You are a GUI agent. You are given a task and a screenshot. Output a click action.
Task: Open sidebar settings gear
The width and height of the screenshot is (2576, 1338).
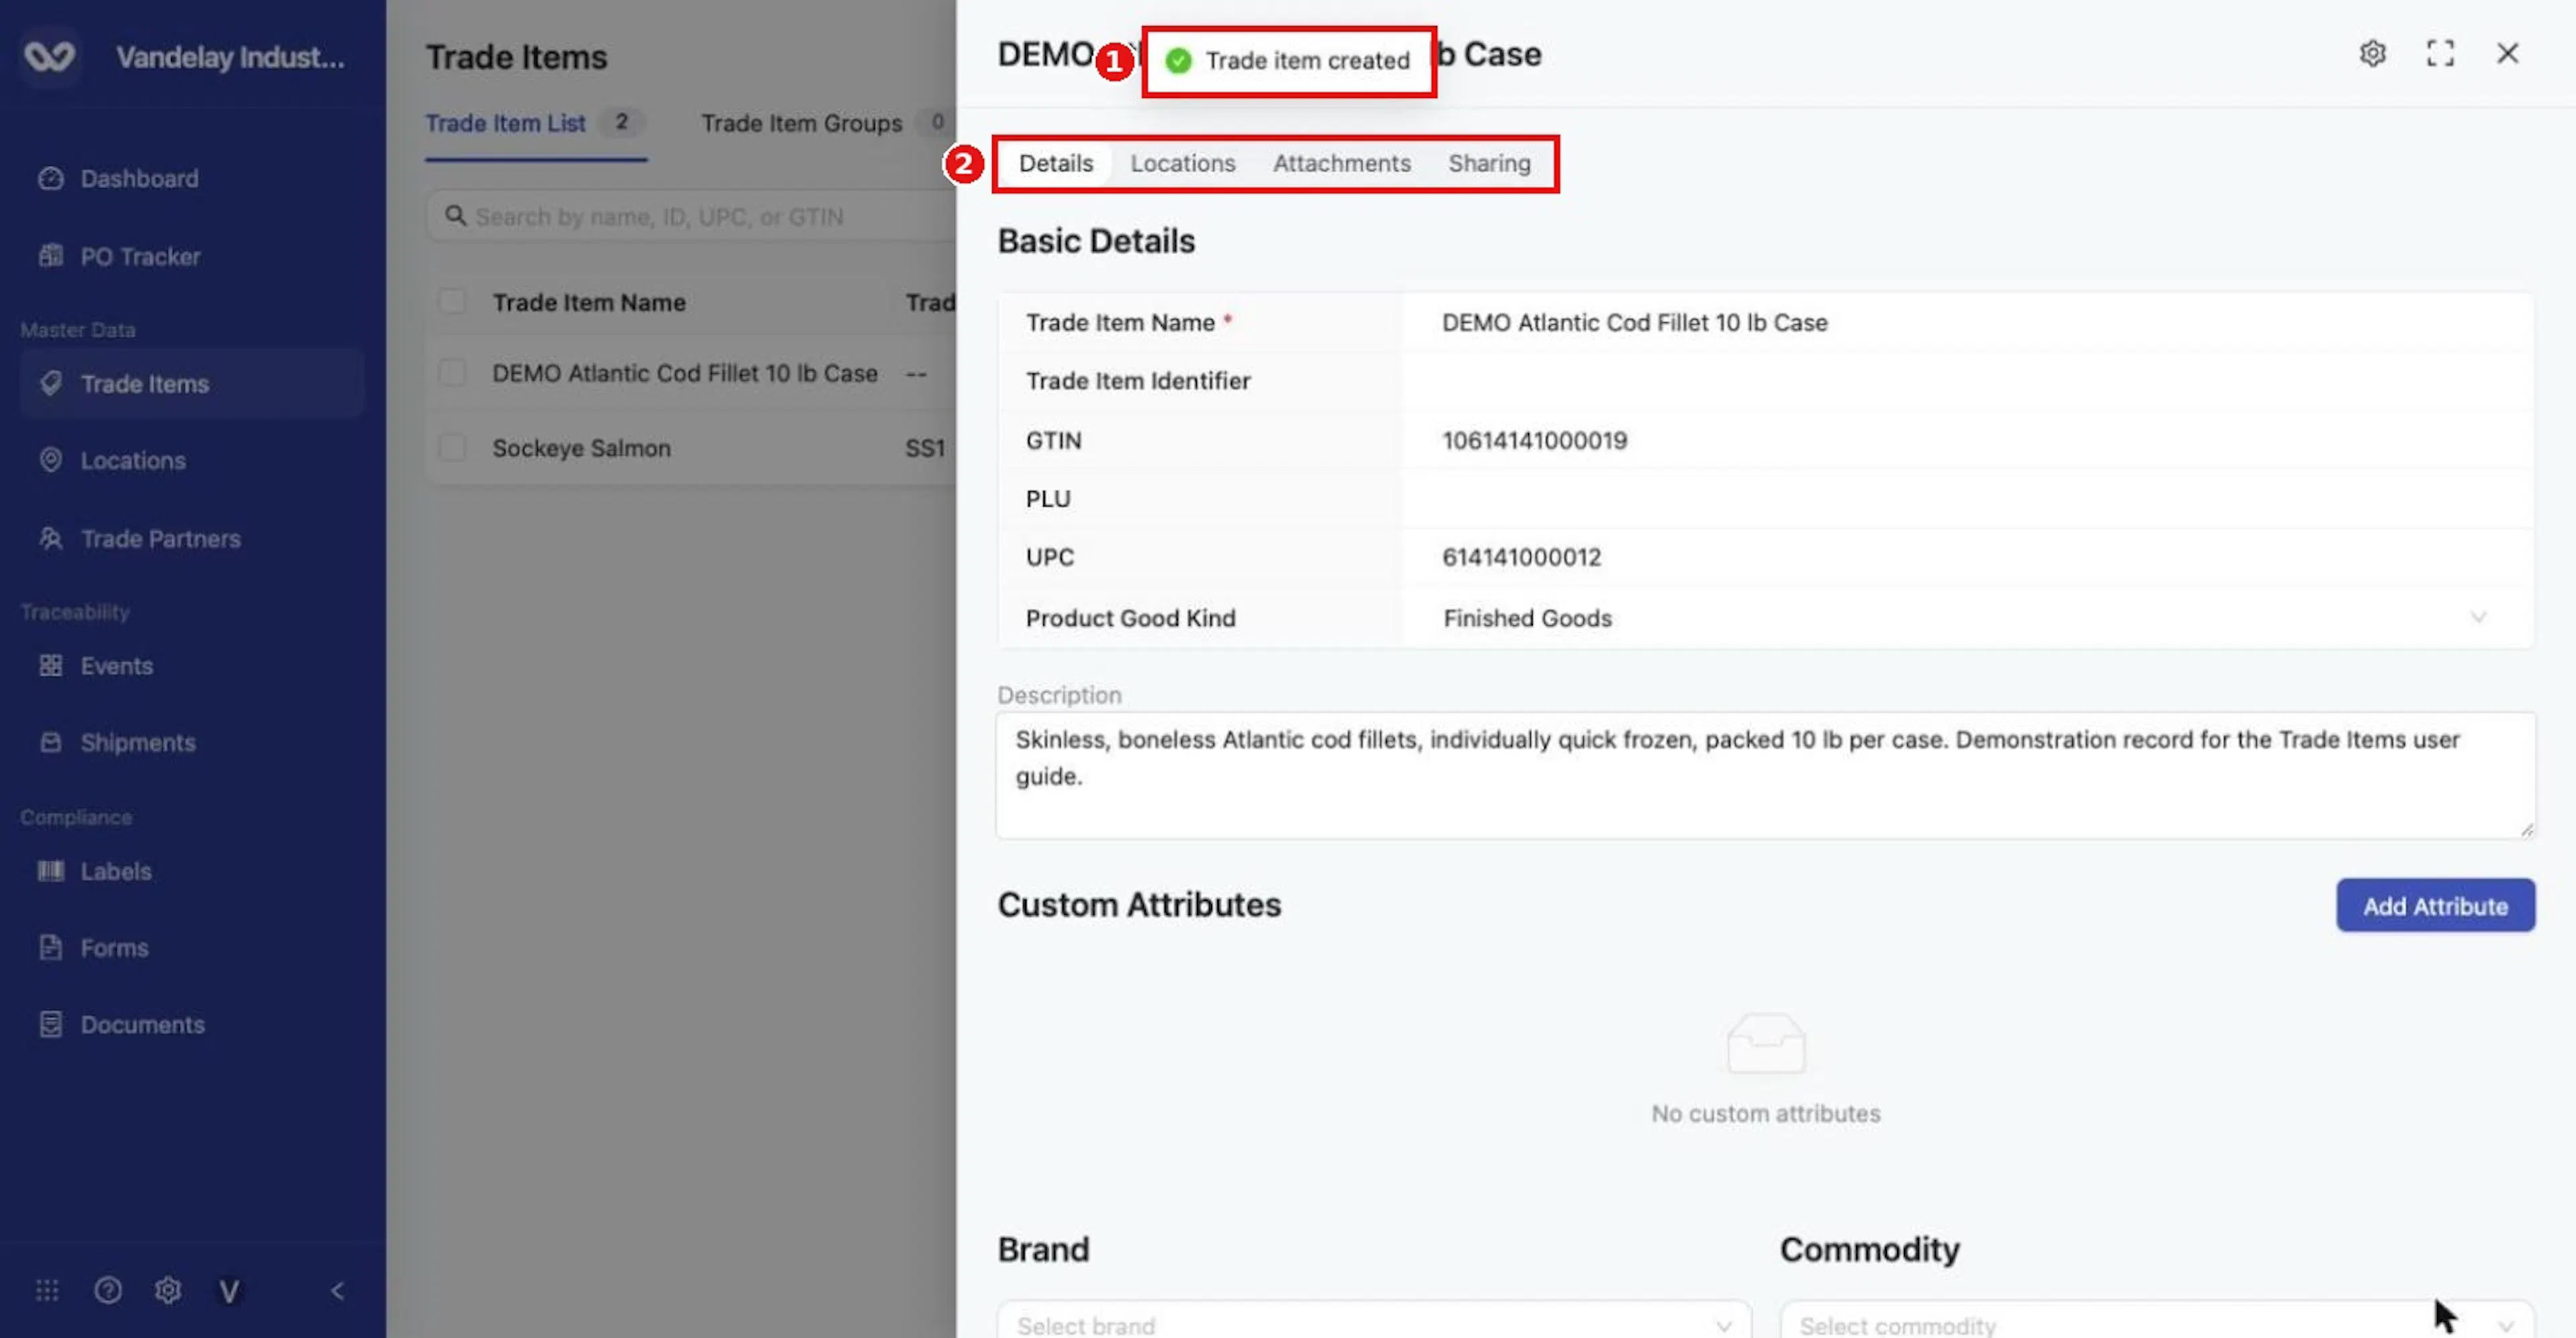pyautogui.click(x=168, y=1290)
